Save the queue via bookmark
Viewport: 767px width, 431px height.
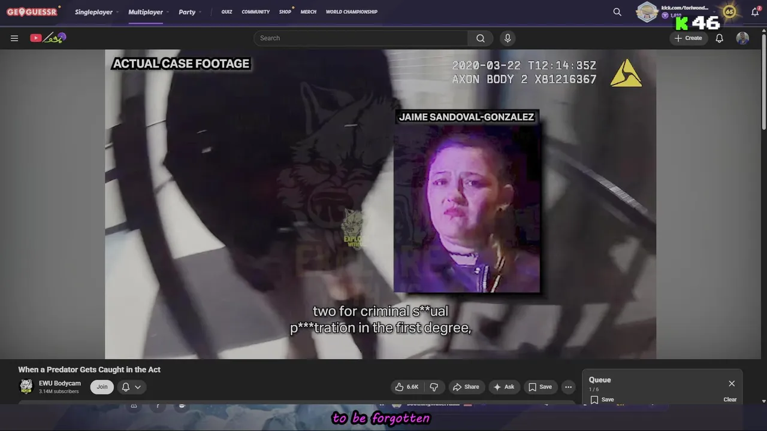click(x=602, y=399)
